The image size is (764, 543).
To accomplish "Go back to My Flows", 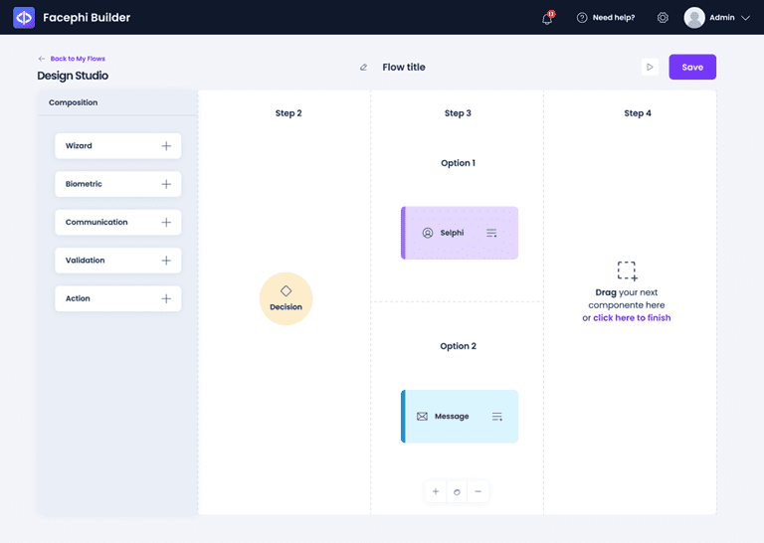I will [72, 59].
